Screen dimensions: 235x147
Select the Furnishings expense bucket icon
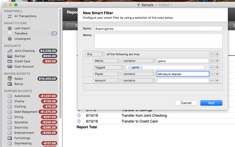point(10,138)
